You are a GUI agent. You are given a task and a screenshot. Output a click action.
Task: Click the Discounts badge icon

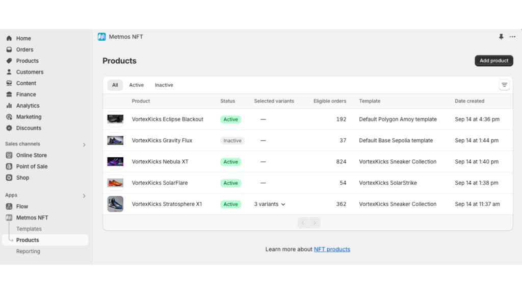pos(9,128)
